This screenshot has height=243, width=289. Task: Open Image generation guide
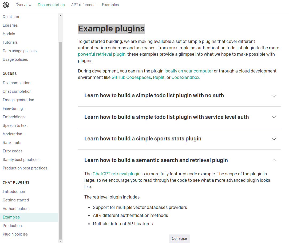[x=18, y=100]
